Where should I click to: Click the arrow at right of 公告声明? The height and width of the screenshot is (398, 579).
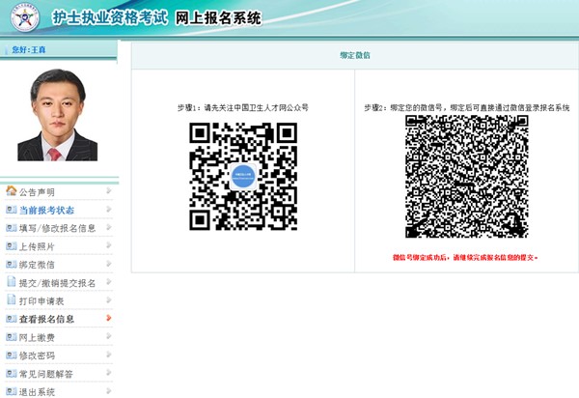coord(108,190)
